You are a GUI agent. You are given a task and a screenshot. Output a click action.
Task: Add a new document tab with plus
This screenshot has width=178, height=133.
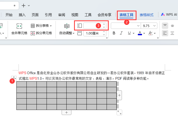point(24,6)
